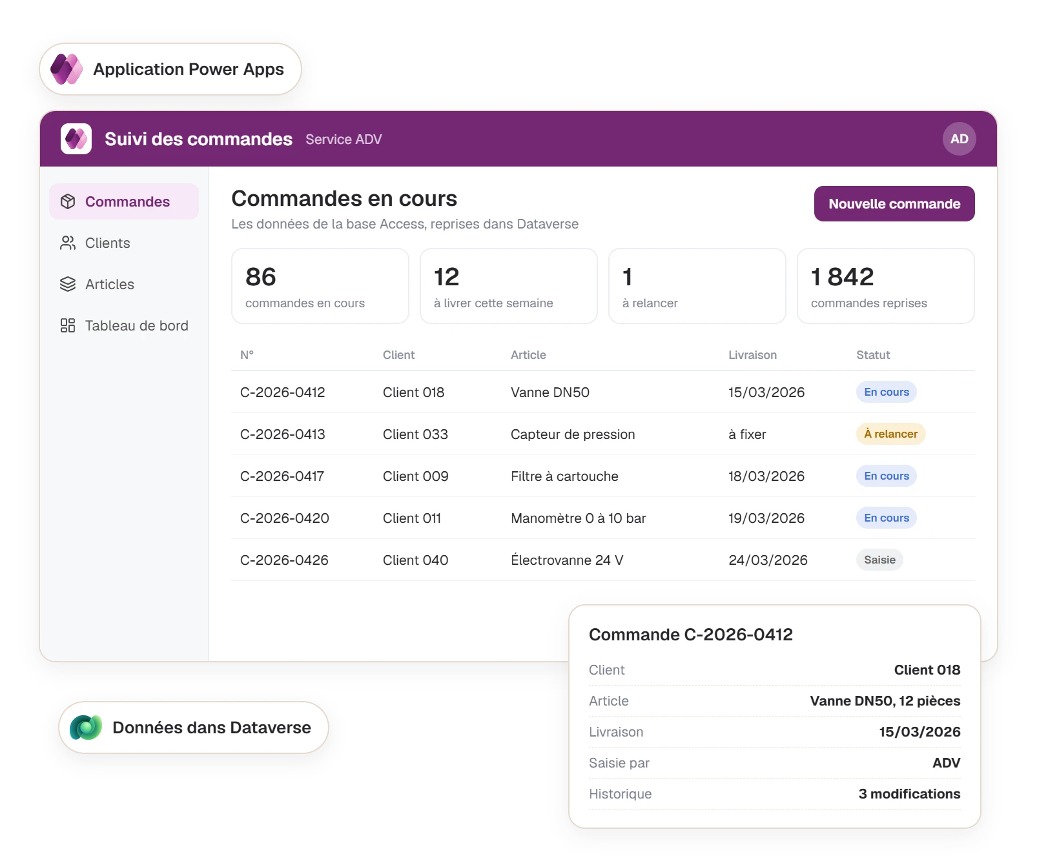Select the 12 à livrer cette semaine card
This screenshot has height=865, width=1037.
click(x=509, y=286)
